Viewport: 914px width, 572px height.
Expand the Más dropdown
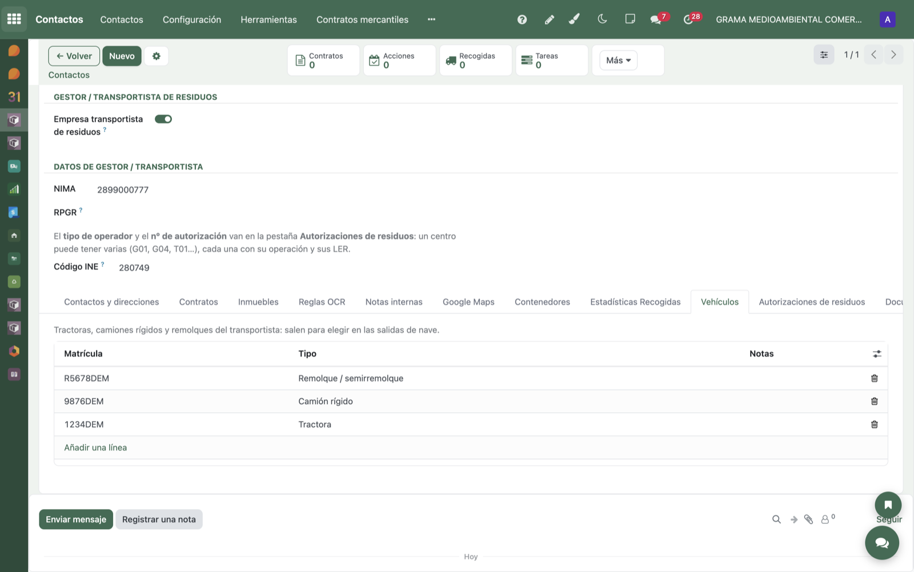pos(619,60)
